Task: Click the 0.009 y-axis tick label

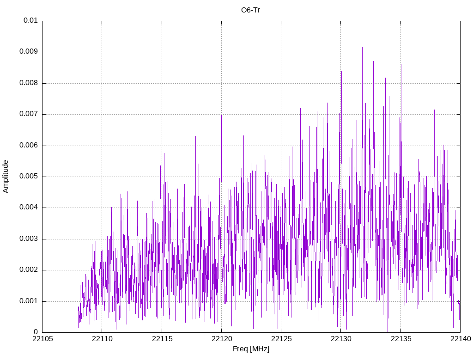Action: point(29,51)
